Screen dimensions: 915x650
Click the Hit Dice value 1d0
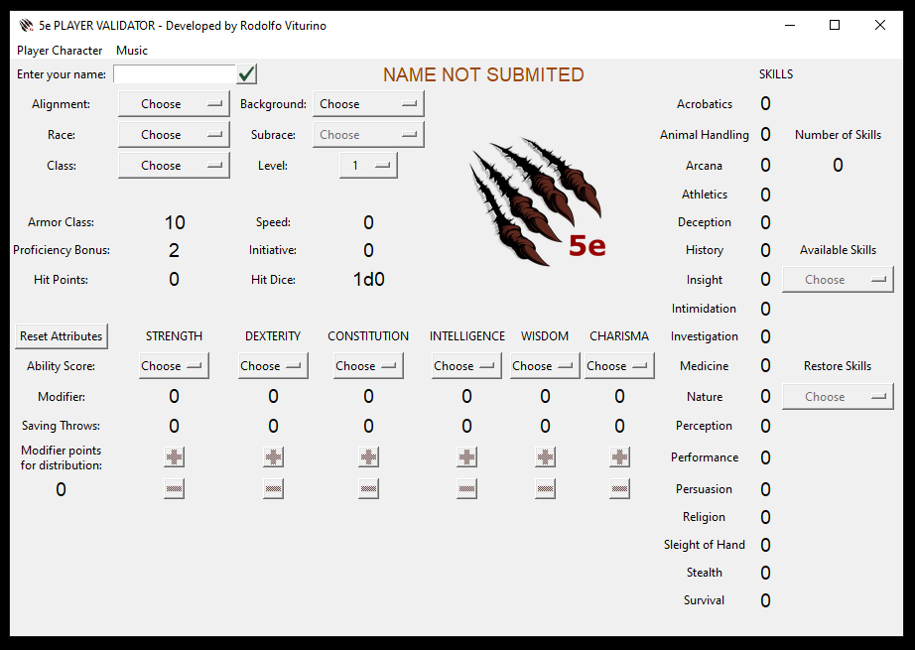click(368, 280)
